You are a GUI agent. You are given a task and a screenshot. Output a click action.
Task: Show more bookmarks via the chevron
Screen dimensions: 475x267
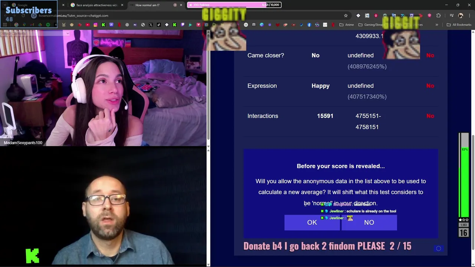437,25
